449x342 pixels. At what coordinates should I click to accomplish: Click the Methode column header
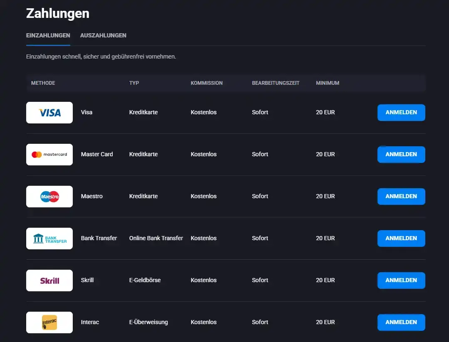click(x=43, y=83)
